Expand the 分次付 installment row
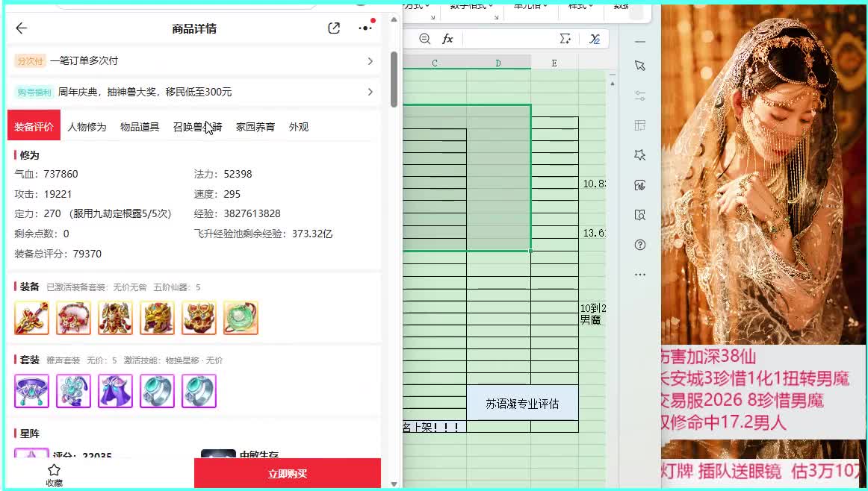Screen dimensions: 868x491 [193, 61]
